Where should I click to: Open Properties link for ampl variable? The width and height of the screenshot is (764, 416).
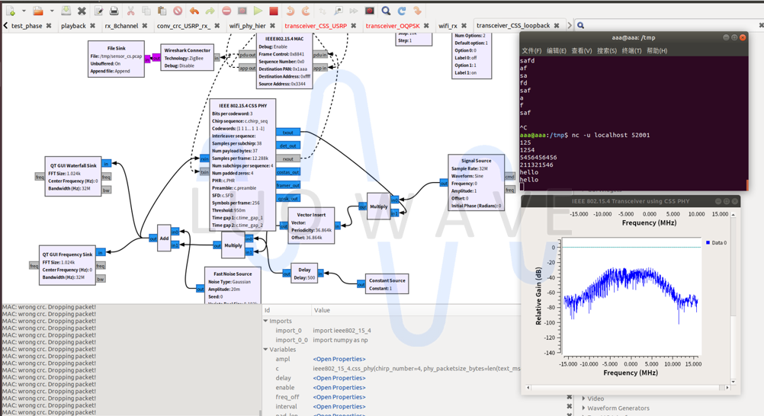click(x=339, y=359)
